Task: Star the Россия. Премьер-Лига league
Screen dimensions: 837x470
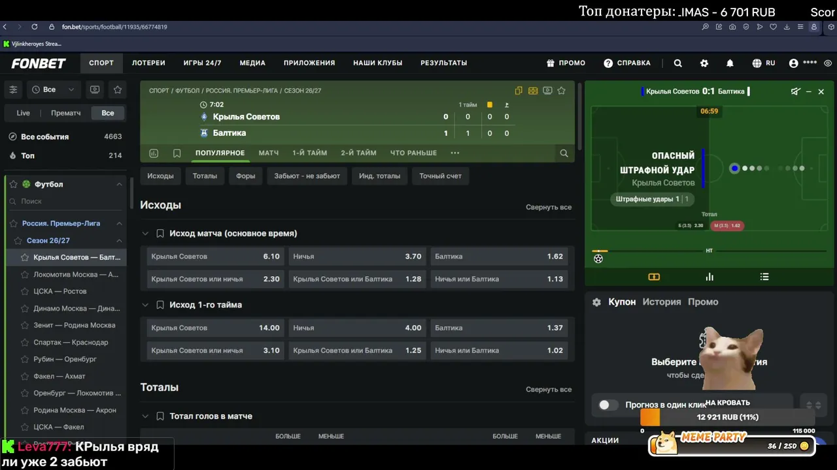Action: 13,223
